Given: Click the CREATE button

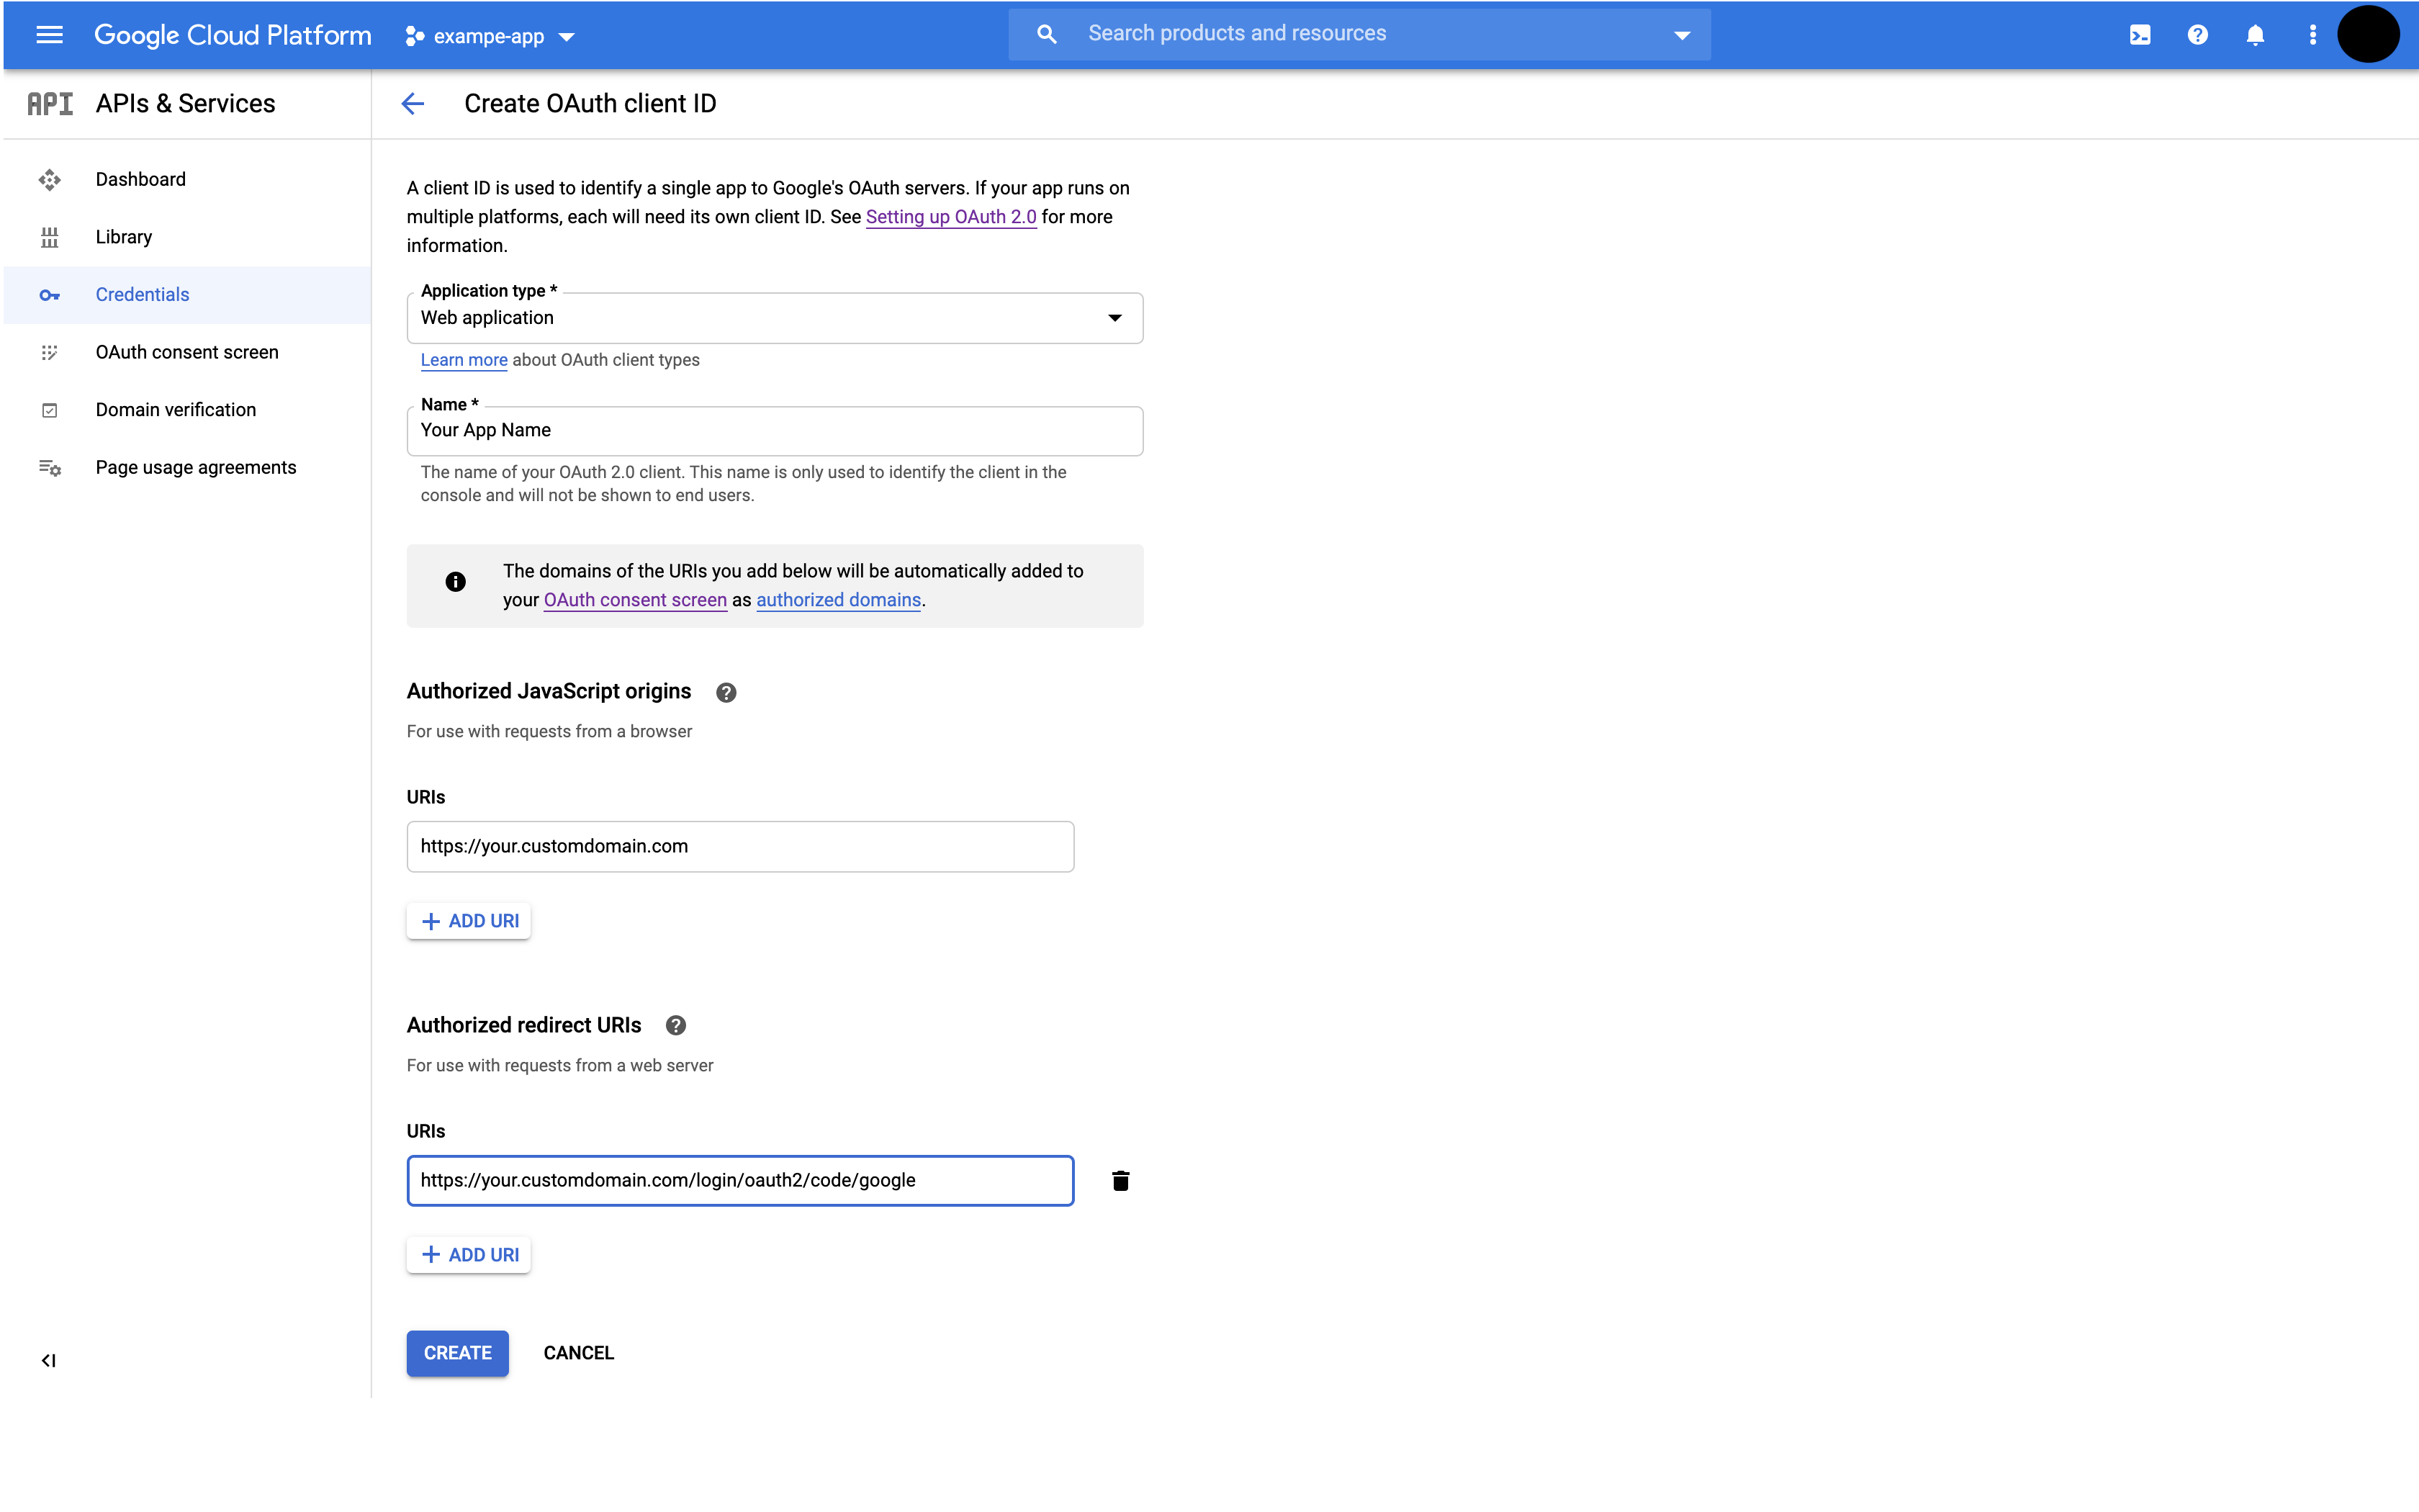Looking at the screenshot, I should (x=458, y=1353).
